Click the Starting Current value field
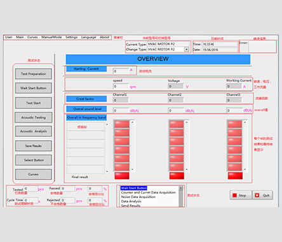Screen dimensions: 282x242 click(x=121, y=71)
